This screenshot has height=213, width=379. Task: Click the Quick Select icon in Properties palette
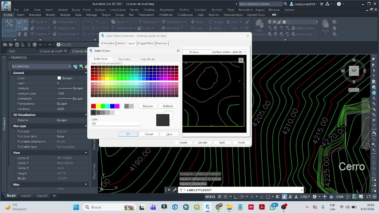(86, 66)
